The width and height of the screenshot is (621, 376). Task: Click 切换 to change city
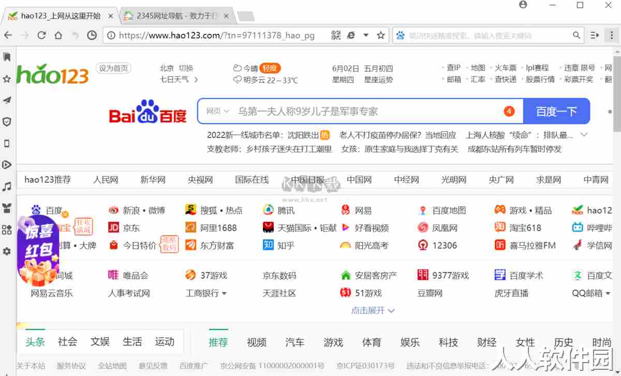[x=186, y=68]
